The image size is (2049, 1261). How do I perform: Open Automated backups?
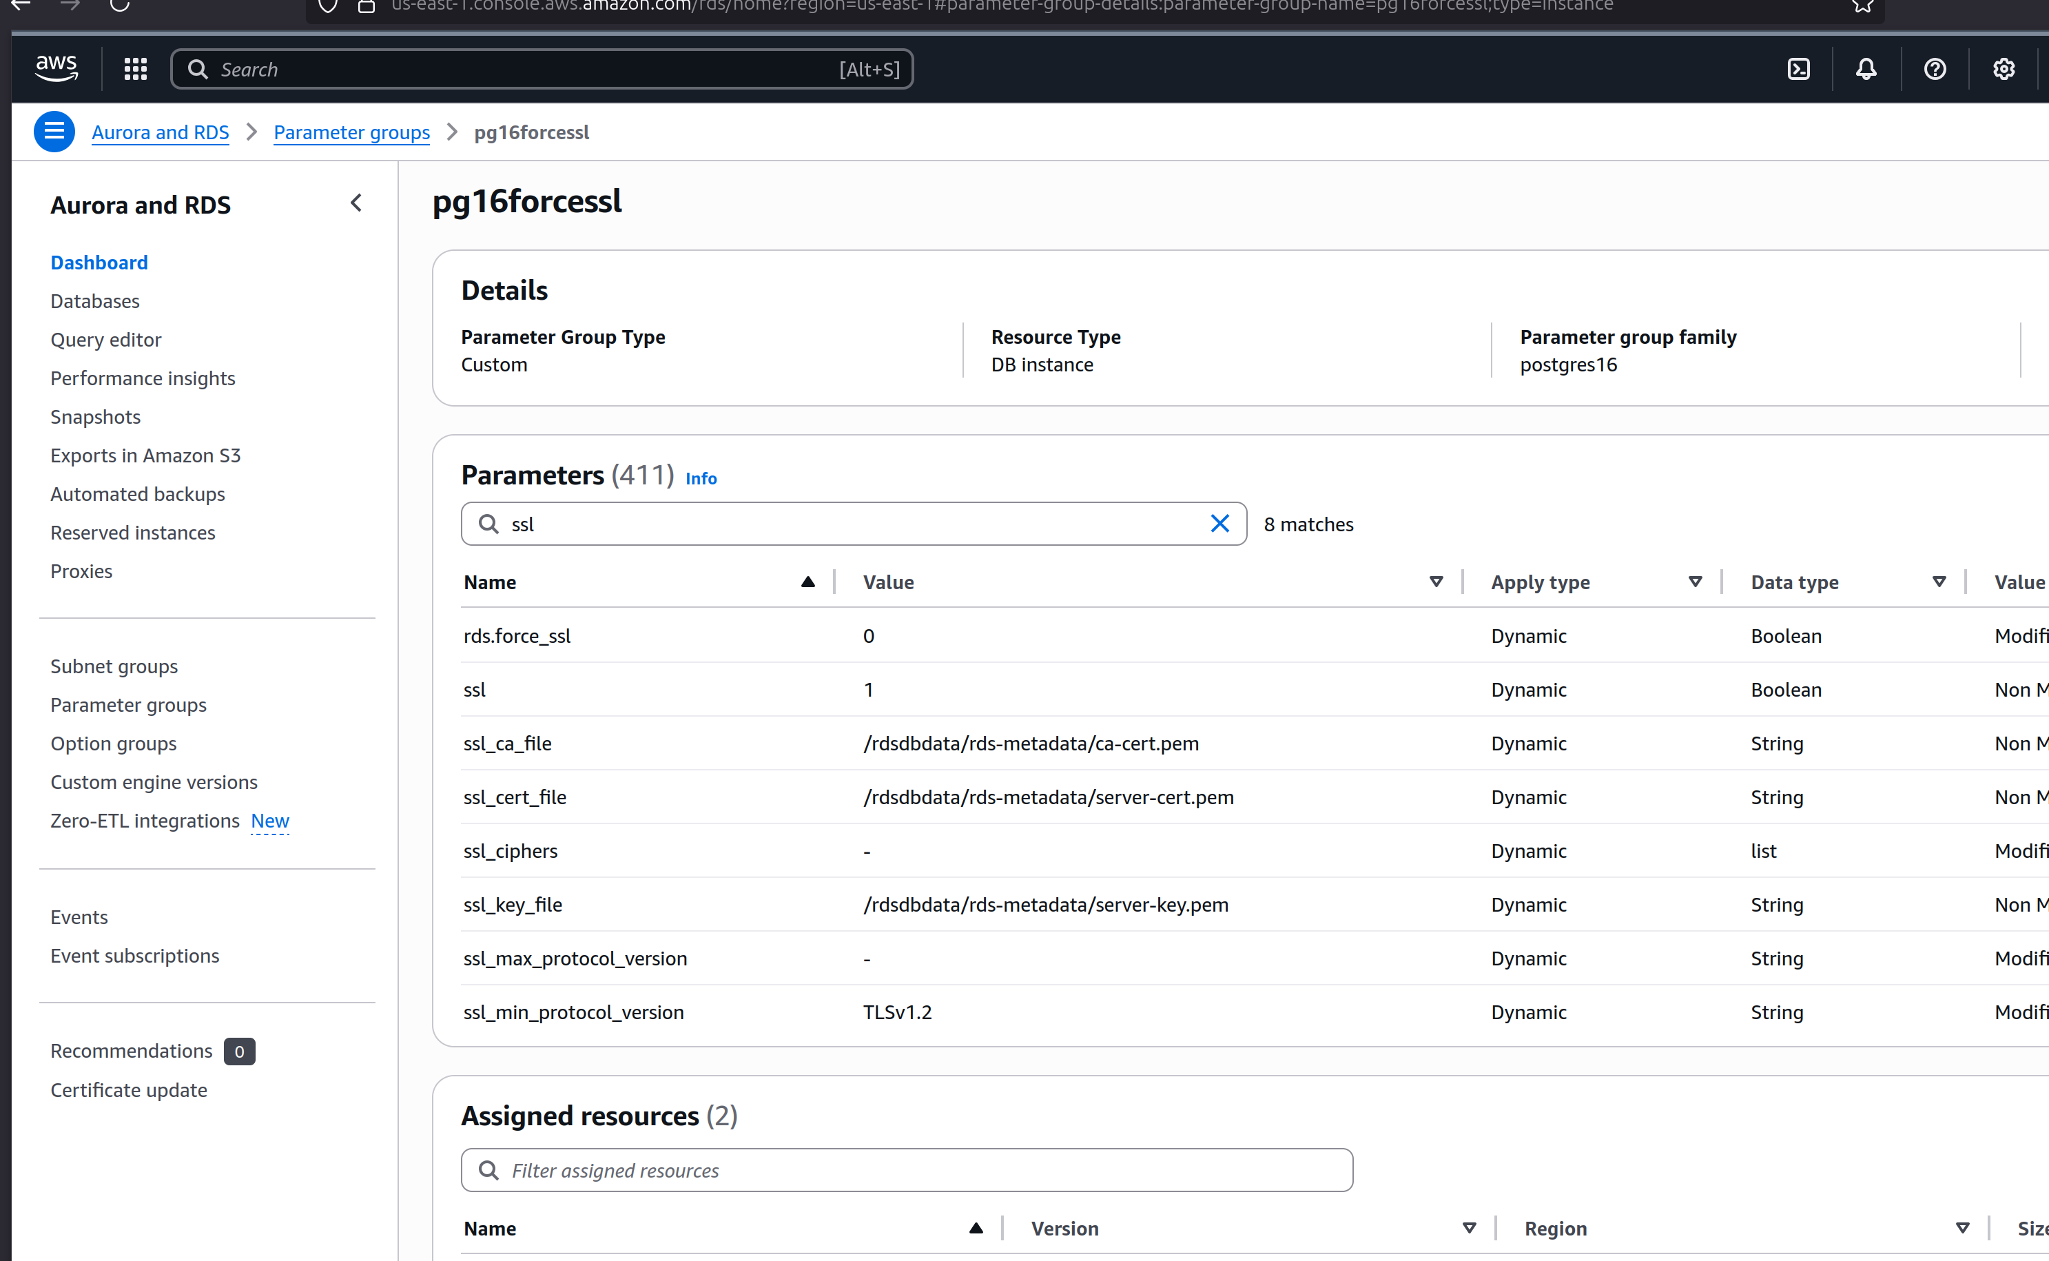point(138,494)
